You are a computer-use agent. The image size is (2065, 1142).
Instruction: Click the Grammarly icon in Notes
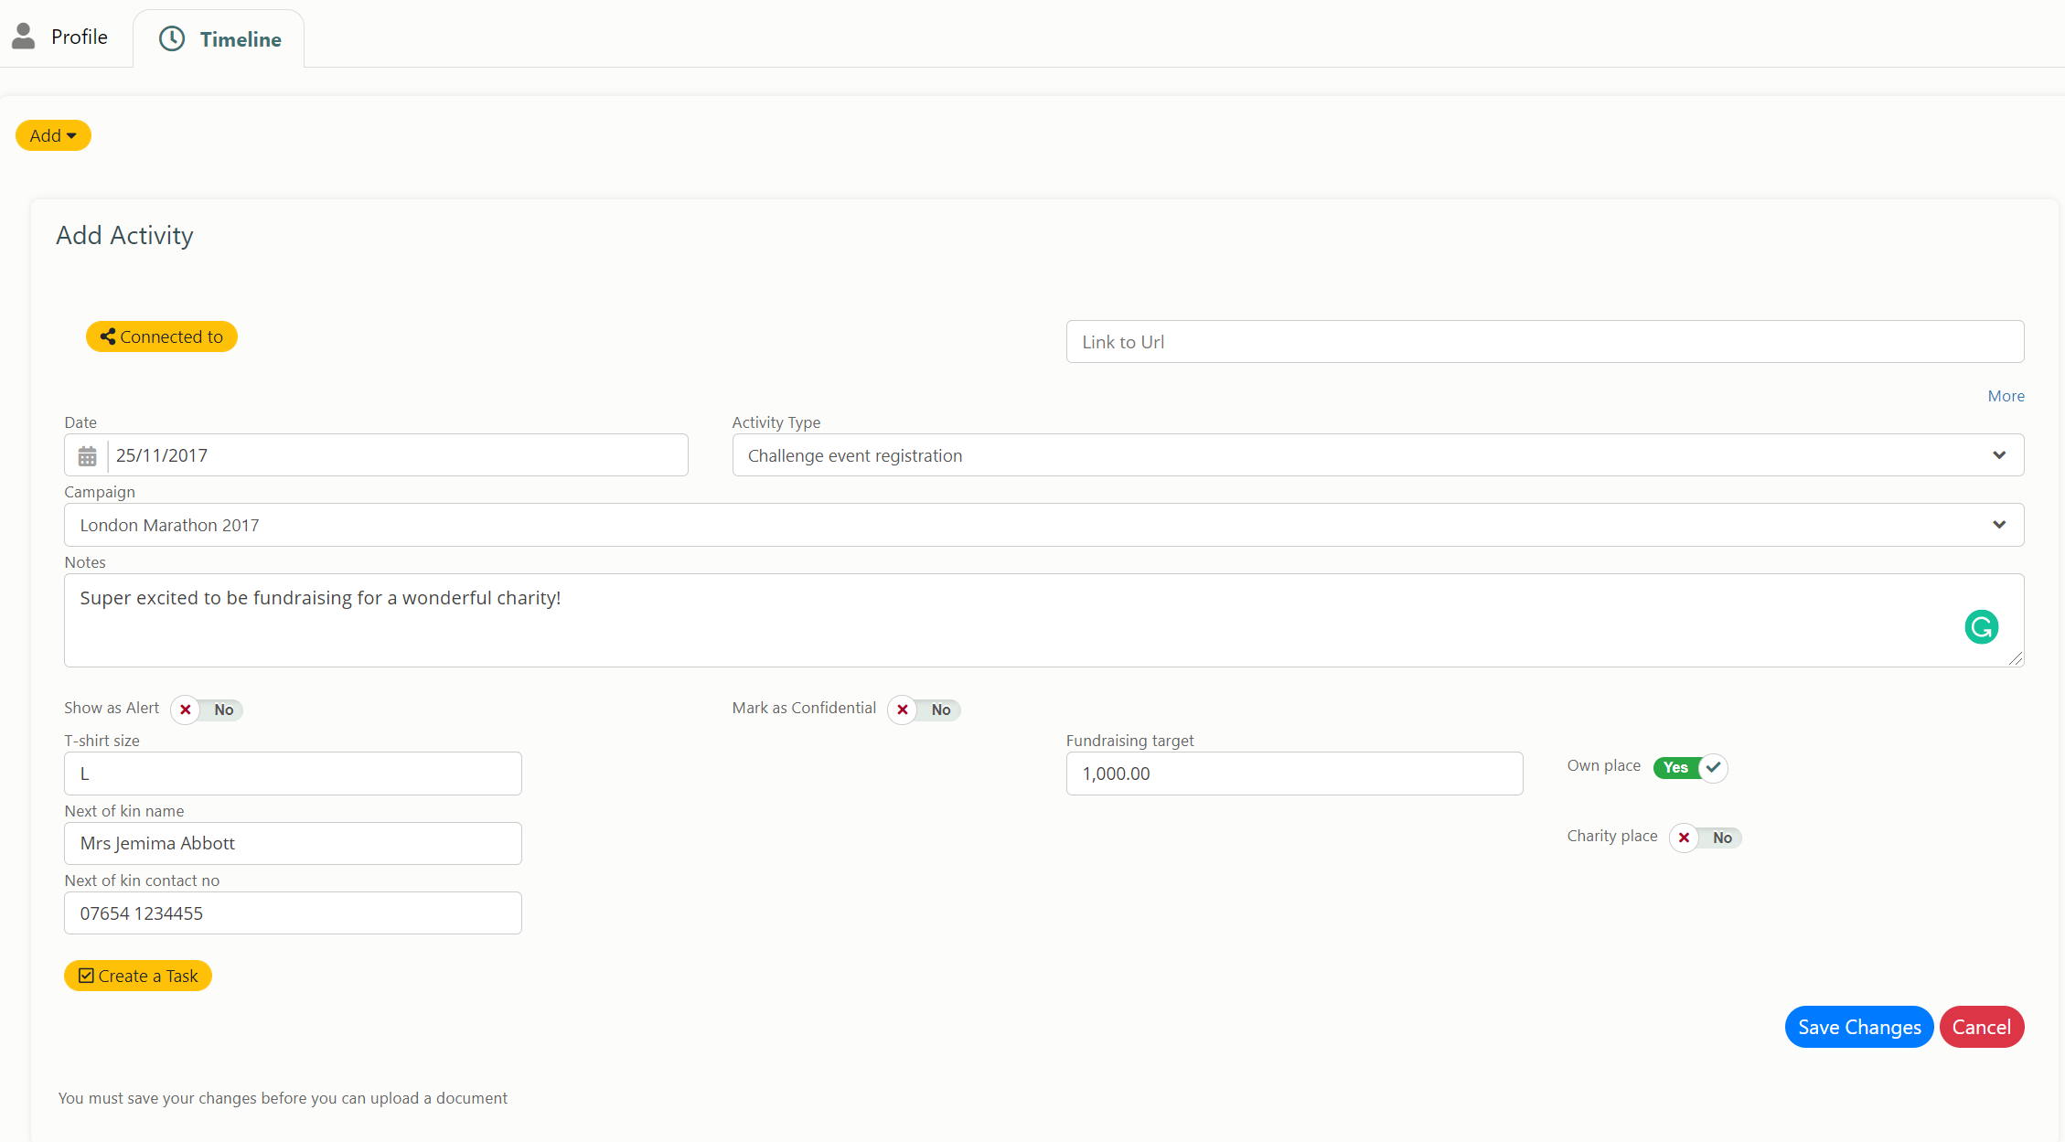1982,627
